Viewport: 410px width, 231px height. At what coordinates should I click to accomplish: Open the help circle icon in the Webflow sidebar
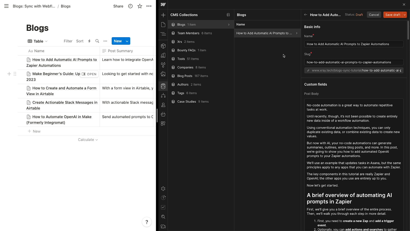point(163,198)
